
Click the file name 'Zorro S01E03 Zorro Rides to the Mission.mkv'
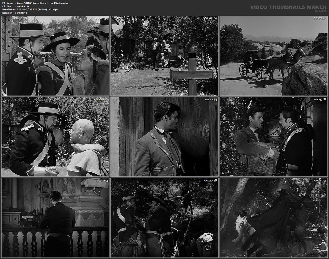point(43,3)
